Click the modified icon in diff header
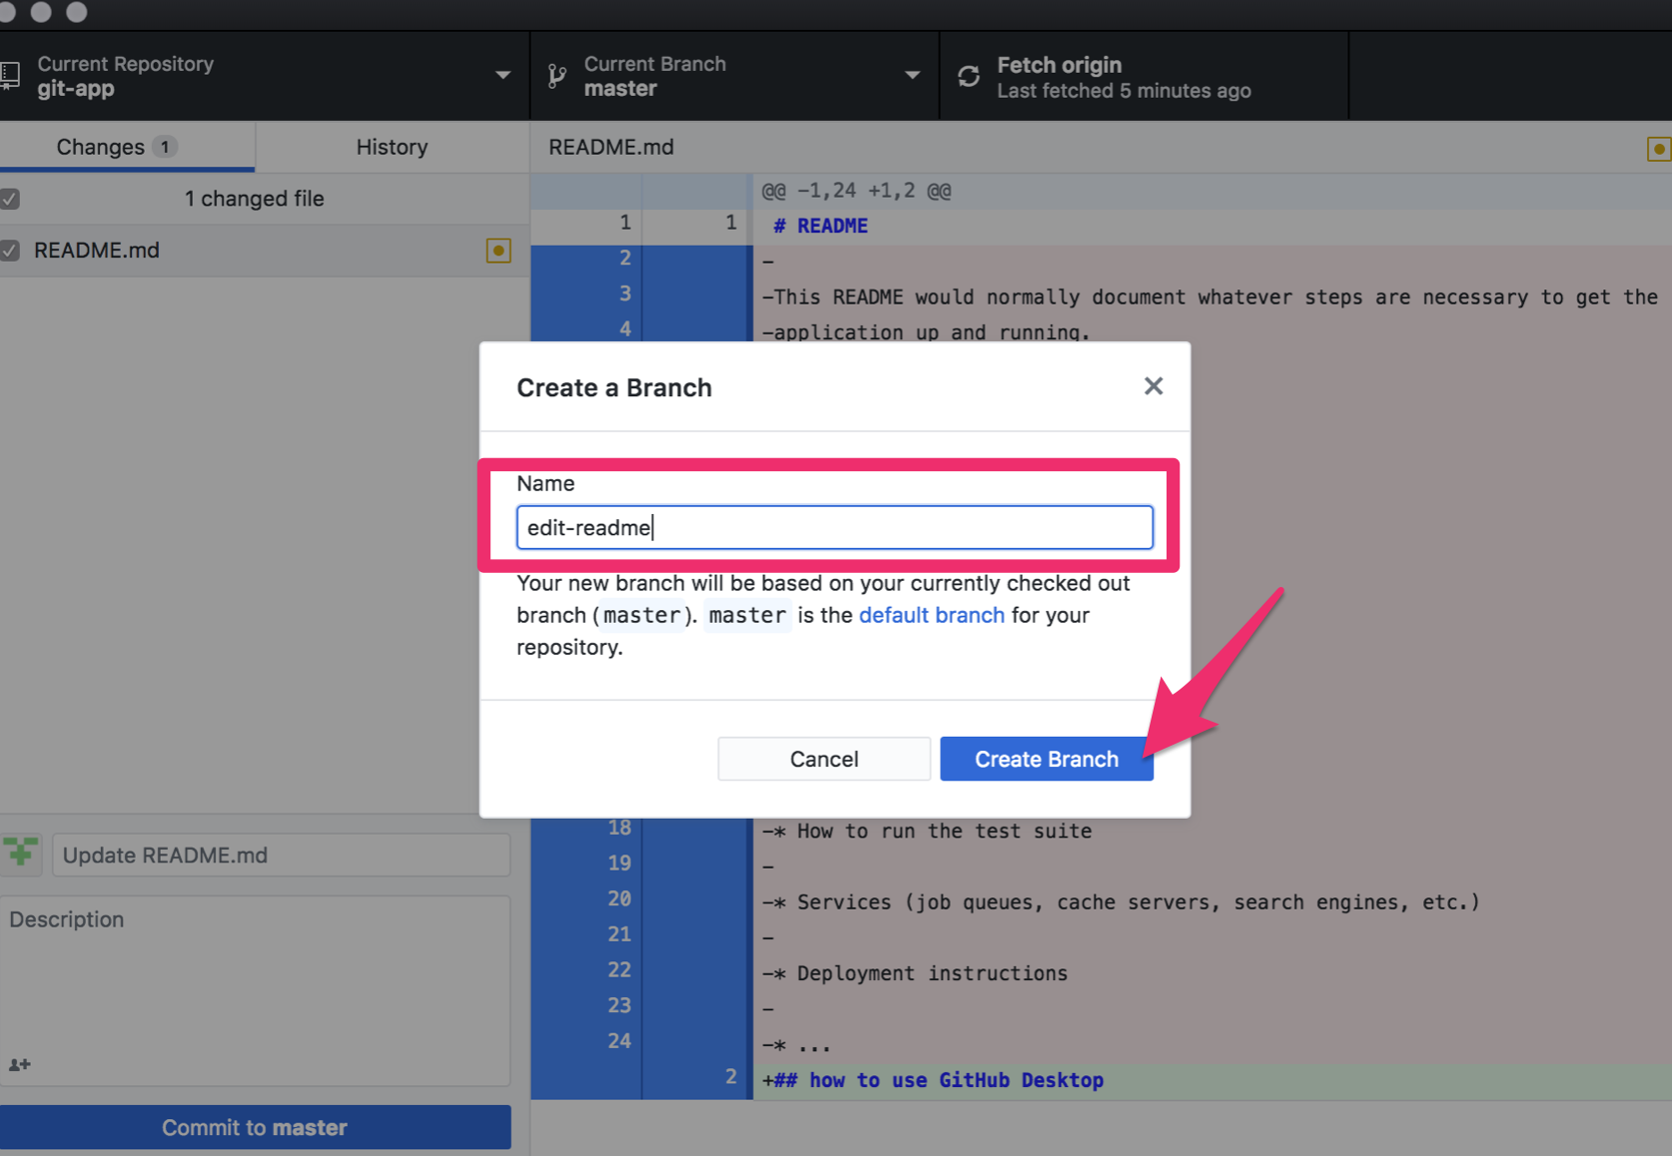Viewport: 1672px width, 1156px height. click(x=1658, y=149)
